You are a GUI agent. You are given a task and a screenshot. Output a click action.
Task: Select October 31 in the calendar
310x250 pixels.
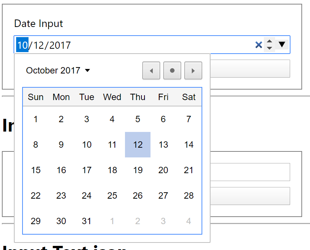click(86, 221)
